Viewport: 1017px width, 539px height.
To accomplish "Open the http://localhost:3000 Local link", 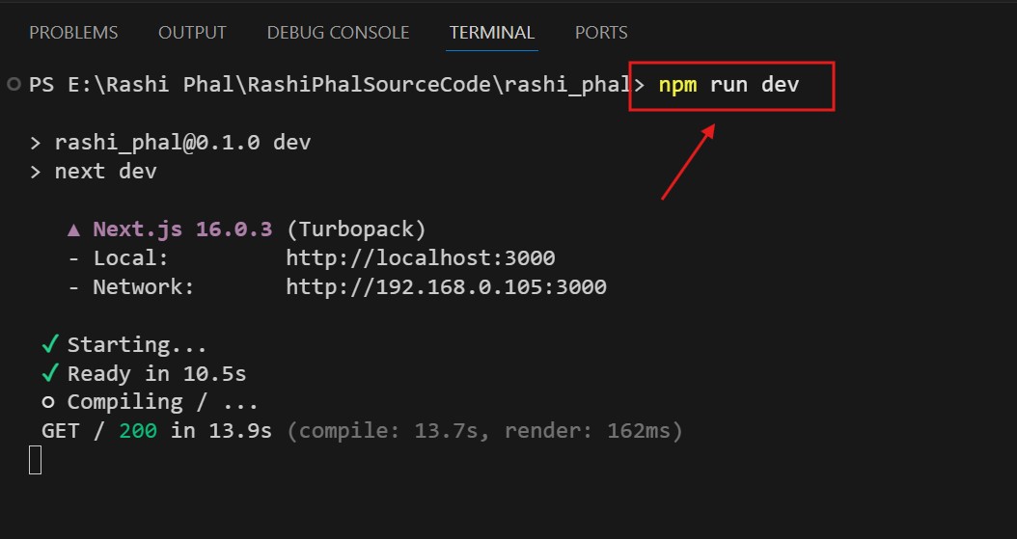I will click(x=420, y=258).
